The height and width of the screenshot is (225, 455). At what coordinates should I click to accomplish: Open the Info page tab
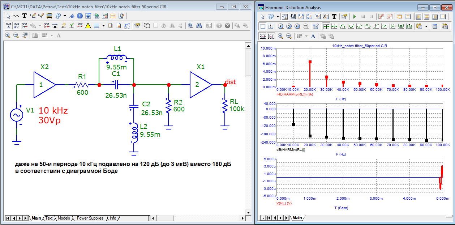pyautogui.click(x=113, y=218)
